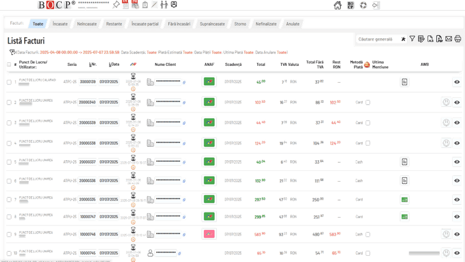Click total 583.90 of invoice 10000746
The height and width of the screenshot is (262, 465).
tap(260, 234)
